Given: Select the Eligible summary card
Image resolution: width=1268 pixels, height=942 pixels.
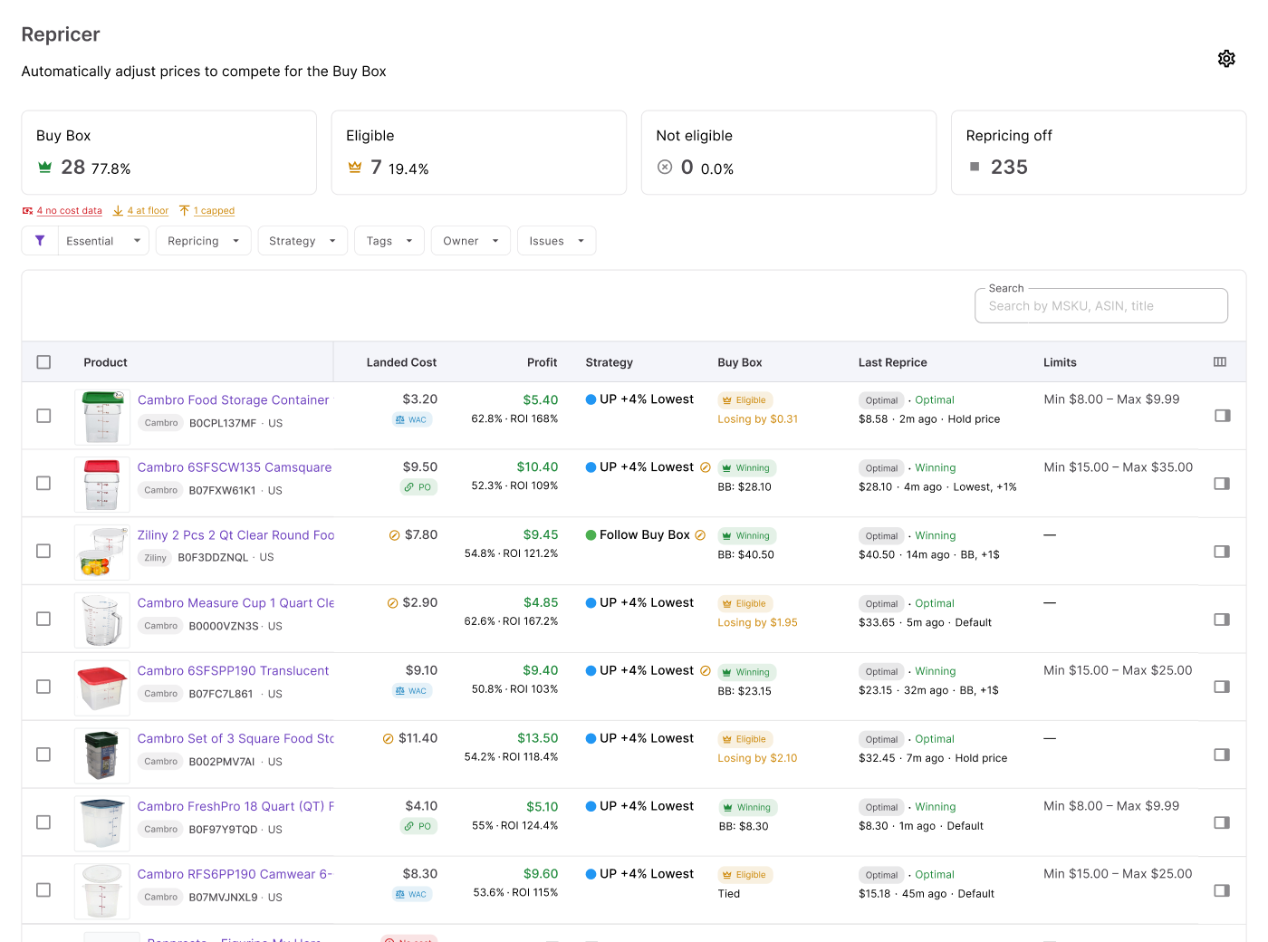Looking at the screenshot, I should click(479, 152).
